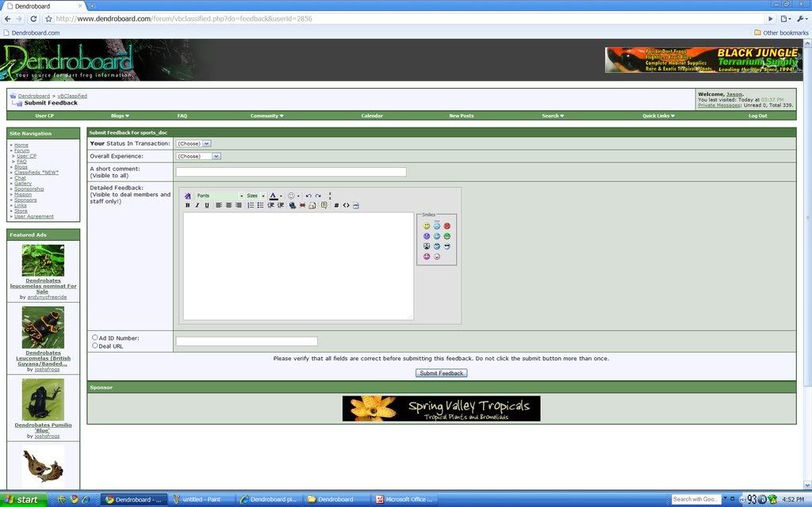
Task: Center-align the feedback text
Action: point(228,205)
